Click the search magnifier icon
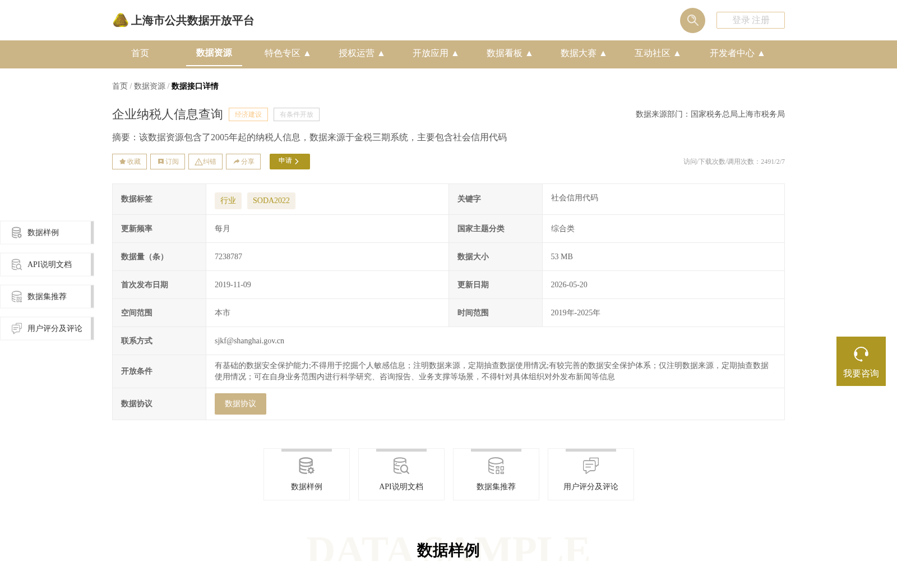 [692, 20]
